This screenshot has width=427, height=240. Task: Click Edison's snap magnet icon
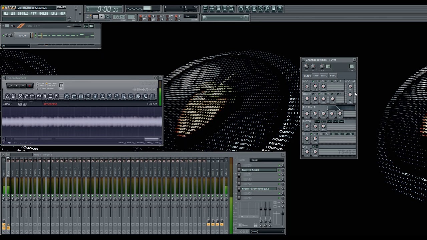[45, 96]
